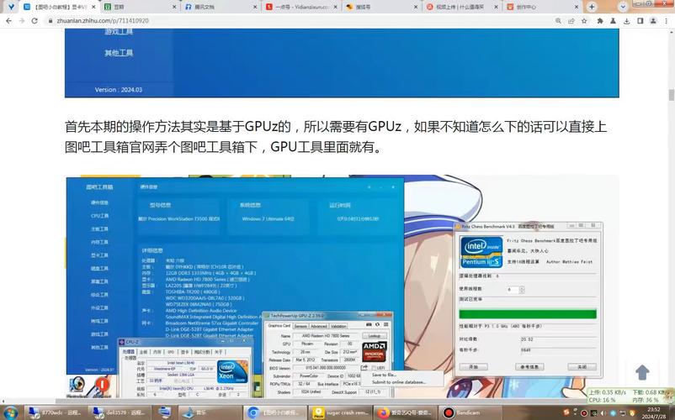
Task: Open the Chrome labs flask icon
Action: coord(613,21)
